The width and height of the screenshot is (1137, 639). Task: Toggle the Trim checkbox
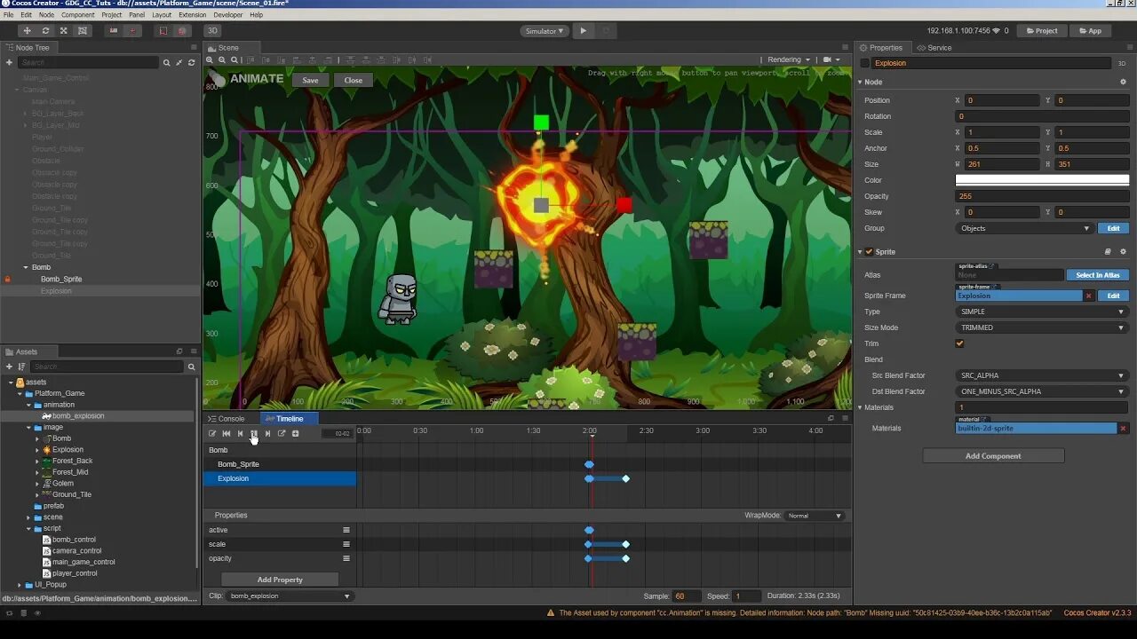959,343
